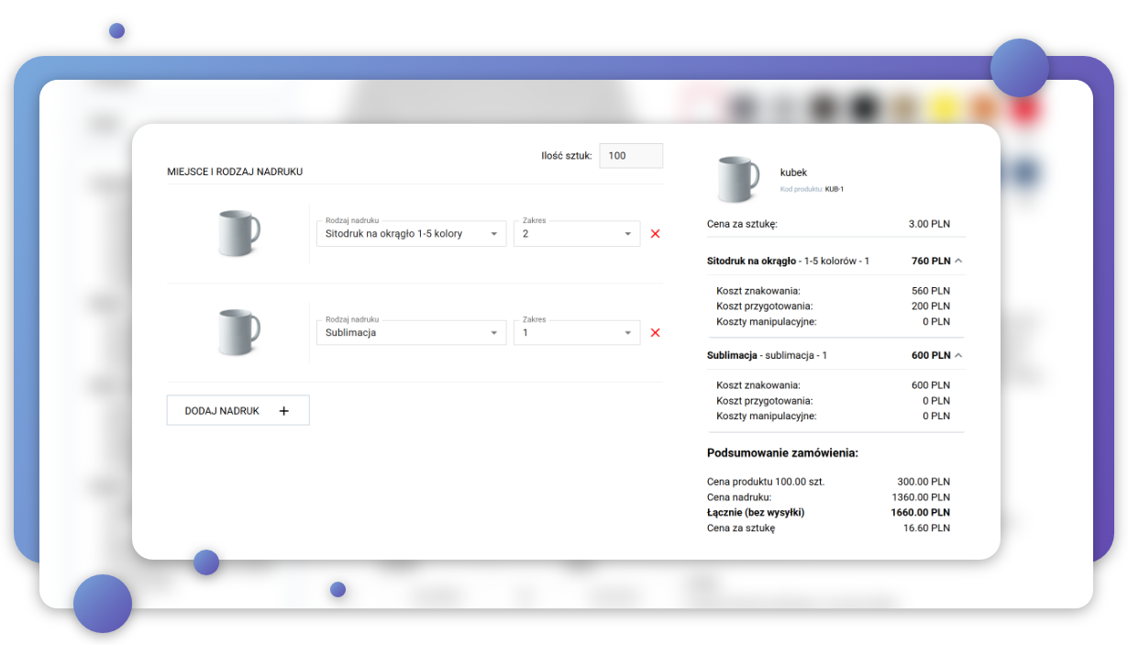This screenshot has width=1128, height=645.
Task: Open the Zakres dropdown showing value 1
Action: coord(576,333)
